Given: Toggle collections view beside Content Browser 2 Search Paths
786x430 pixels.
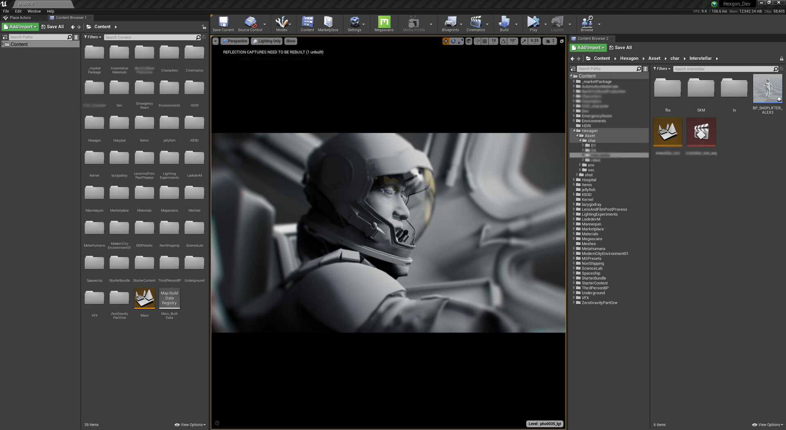Looking at the screenshot, I should point(646,69).
